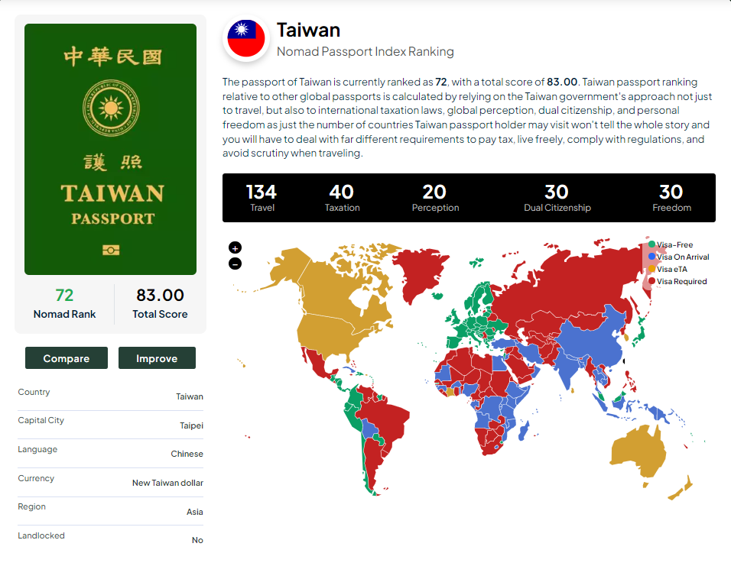
Task: Zoom out on the world map
Action: 235,264
